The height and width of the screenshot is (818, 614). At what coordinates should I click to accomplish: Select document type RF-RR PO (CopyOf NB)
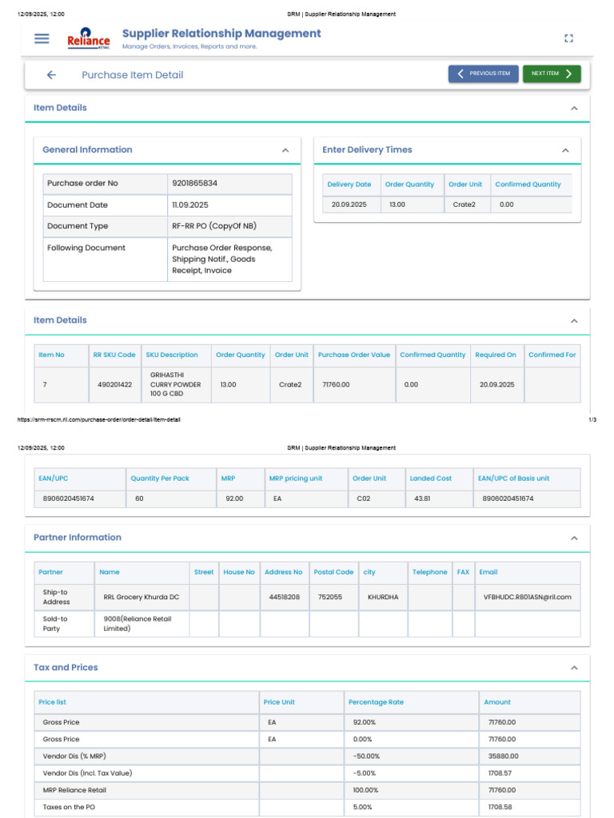point(214,226)
